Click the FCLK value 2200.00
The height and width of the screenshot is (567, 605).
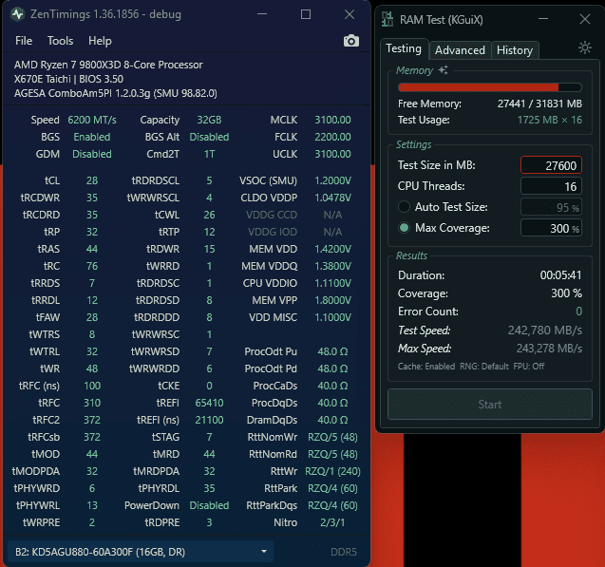[332, 137]
